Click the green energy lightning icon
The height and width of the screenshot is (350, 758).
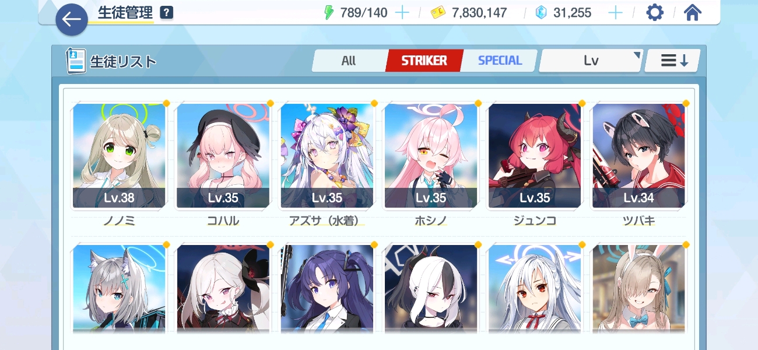(x=329, y=12)
